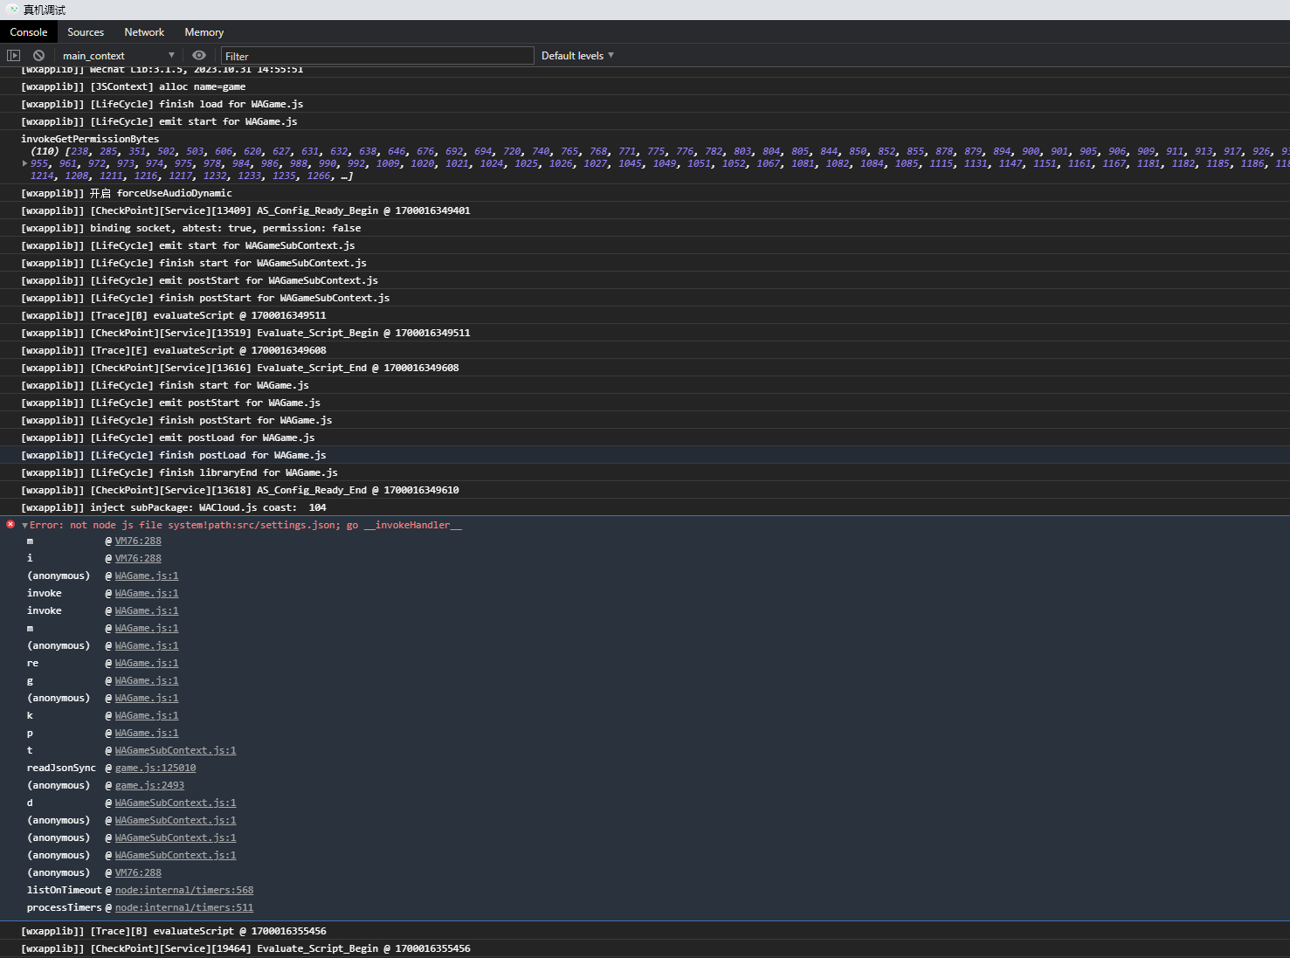
Task: Focus the console Filter input field
Action: coord(377,55)
